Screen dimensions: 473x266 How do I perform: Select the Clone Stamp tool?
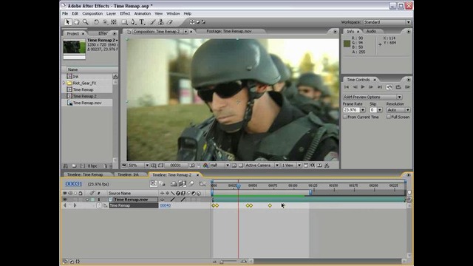tap(161, 22)
